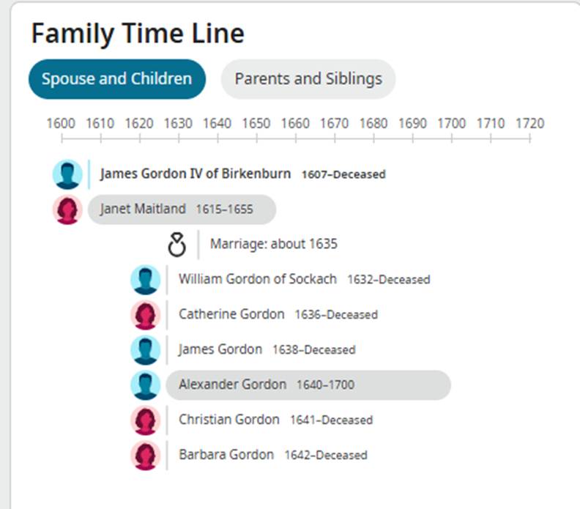Open the Catherine Gordon name link
Viewport: 580px width, 509px height.
(231, 314)
